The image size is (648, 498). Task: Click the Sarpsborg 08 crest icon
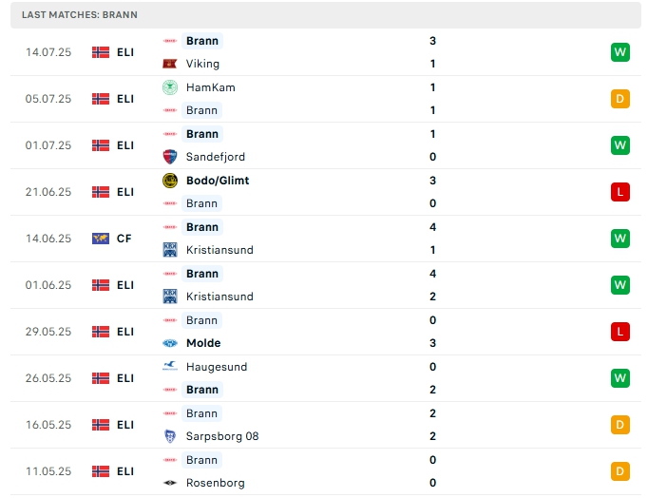click(x=170, y=436)
